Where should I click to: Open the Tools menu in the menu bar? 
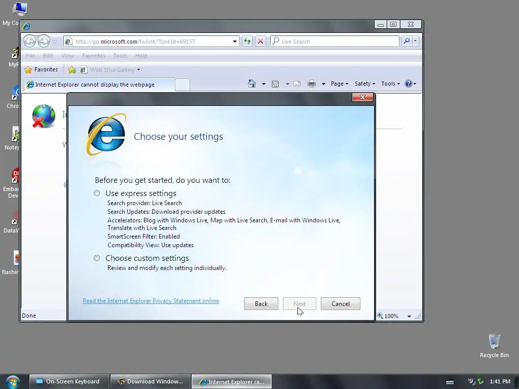point(120,56)
